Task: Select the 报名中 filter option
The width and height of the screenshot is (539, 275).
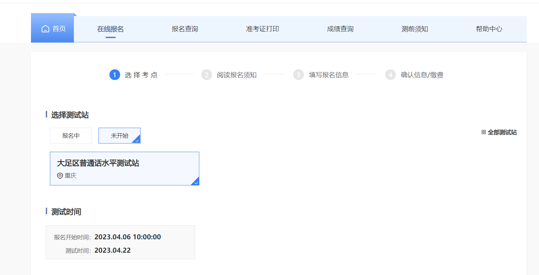Action: point(71,136)
